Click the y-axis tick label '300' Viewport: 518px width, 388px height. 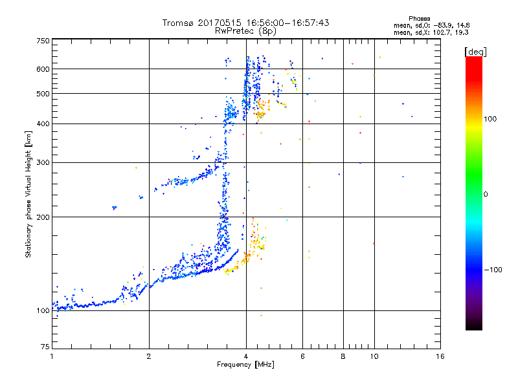pyautogui.click(x=43, y=163)
